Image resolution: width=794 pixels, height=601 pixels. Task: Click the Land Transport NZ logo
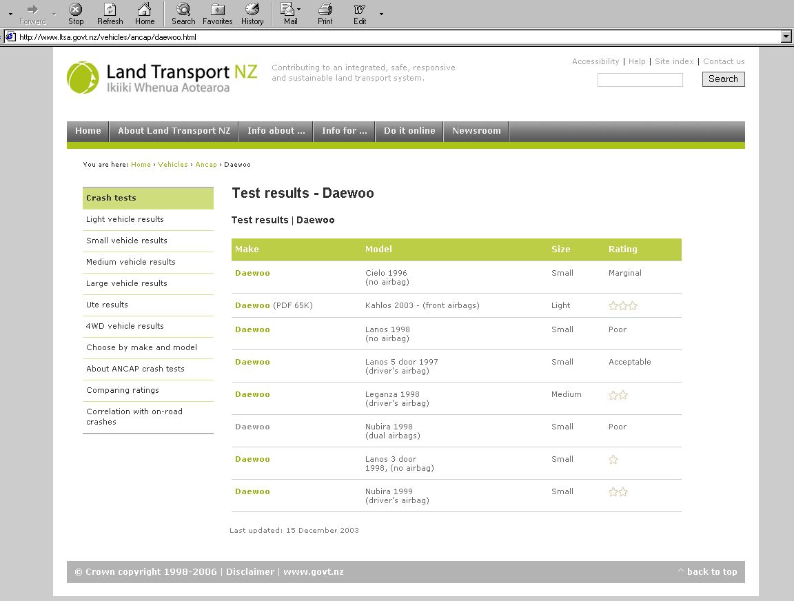[x=163, y=78]
